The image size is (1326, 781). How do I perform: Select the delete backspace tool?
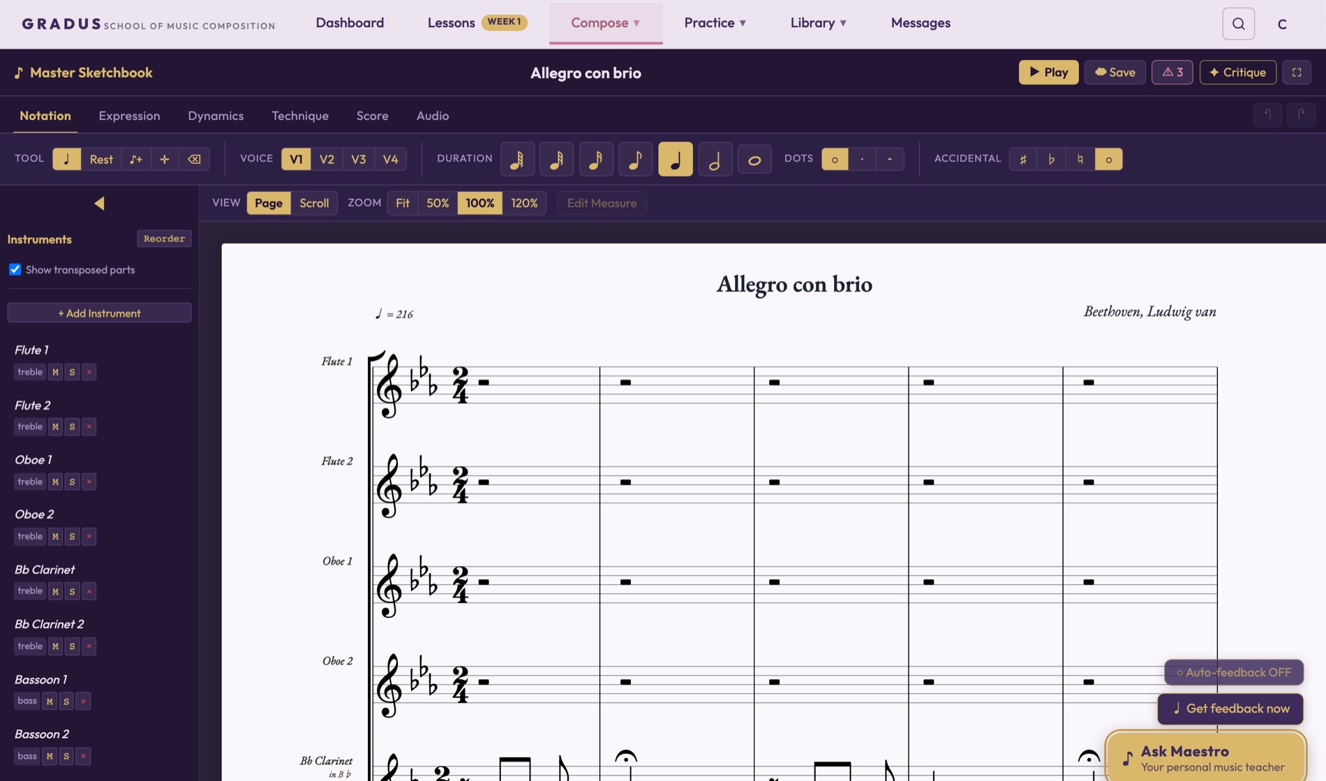pos(194,159)
